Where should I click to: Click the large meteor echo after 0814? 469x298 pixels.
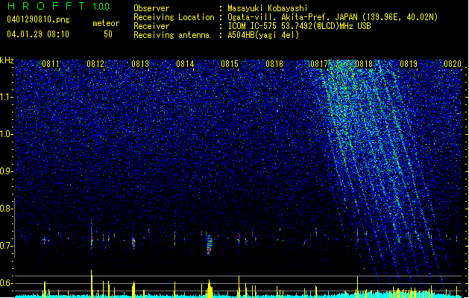point(210,244)
